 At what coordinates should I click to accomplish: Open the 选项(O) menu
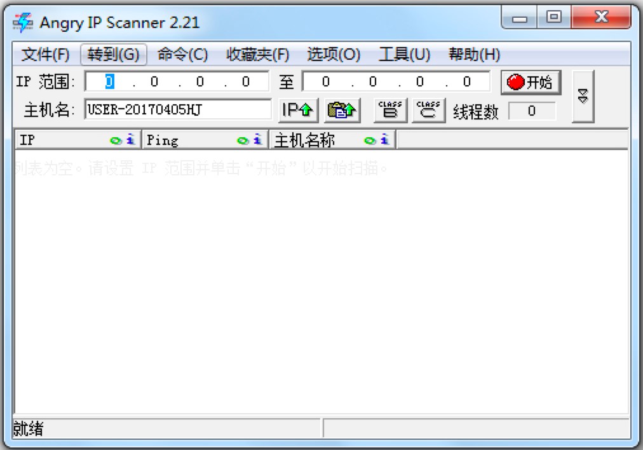(x=334, y=55)
